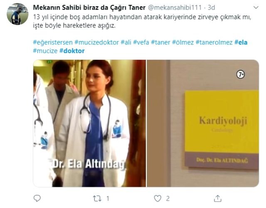
Task: Open the profile avatar of mekansahibi111
Action: pyautogui.click(x=17, y=14)
